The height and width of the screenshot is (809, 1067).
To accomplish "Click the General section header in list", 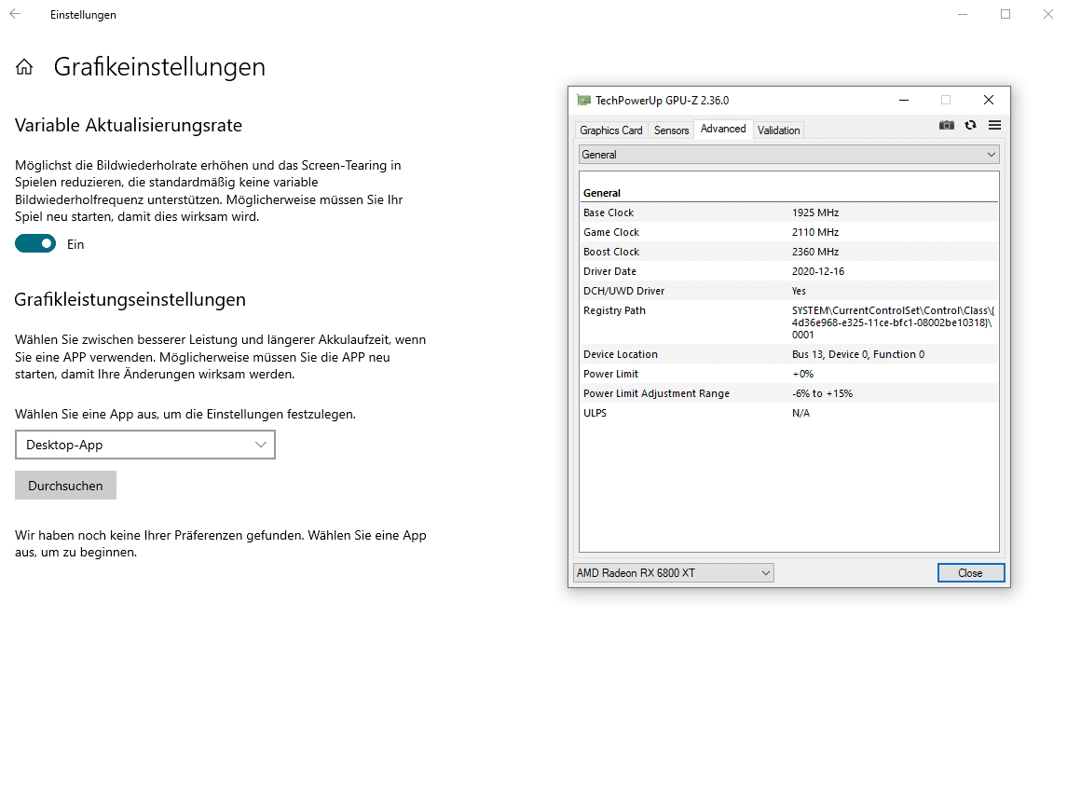I will tap(602, 193).
